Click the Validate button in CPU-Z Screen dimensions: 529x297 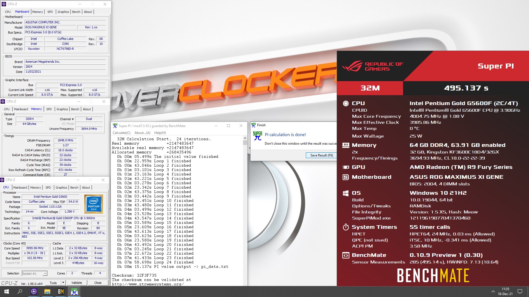tap(77, 283)
